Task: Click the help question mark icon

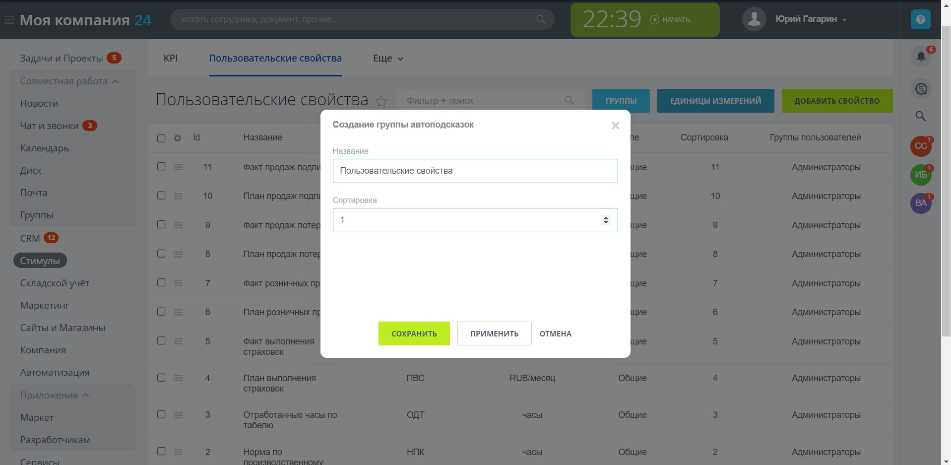Action: coord(920,19)
